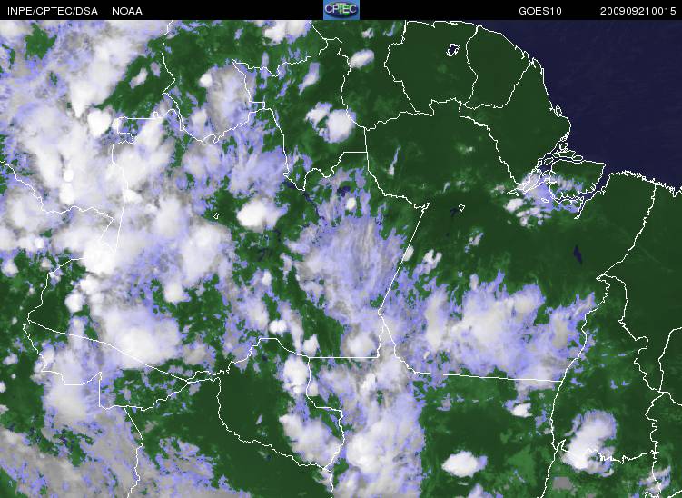
Task: Select the small white-outlined lake in the north
Action: (x=452, y=50)
